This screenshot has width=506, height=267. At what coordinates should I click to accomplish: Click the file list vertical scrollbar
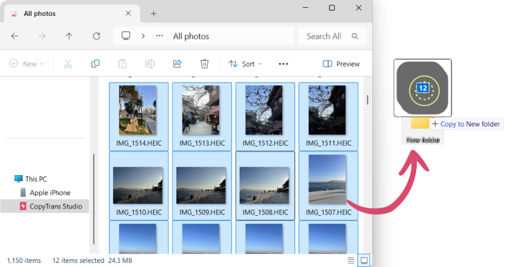pyautogui.click(x=368, y=100)
